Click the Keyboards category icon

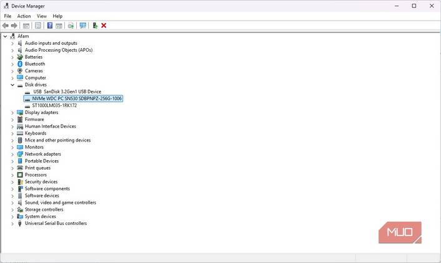coord(20,133)
